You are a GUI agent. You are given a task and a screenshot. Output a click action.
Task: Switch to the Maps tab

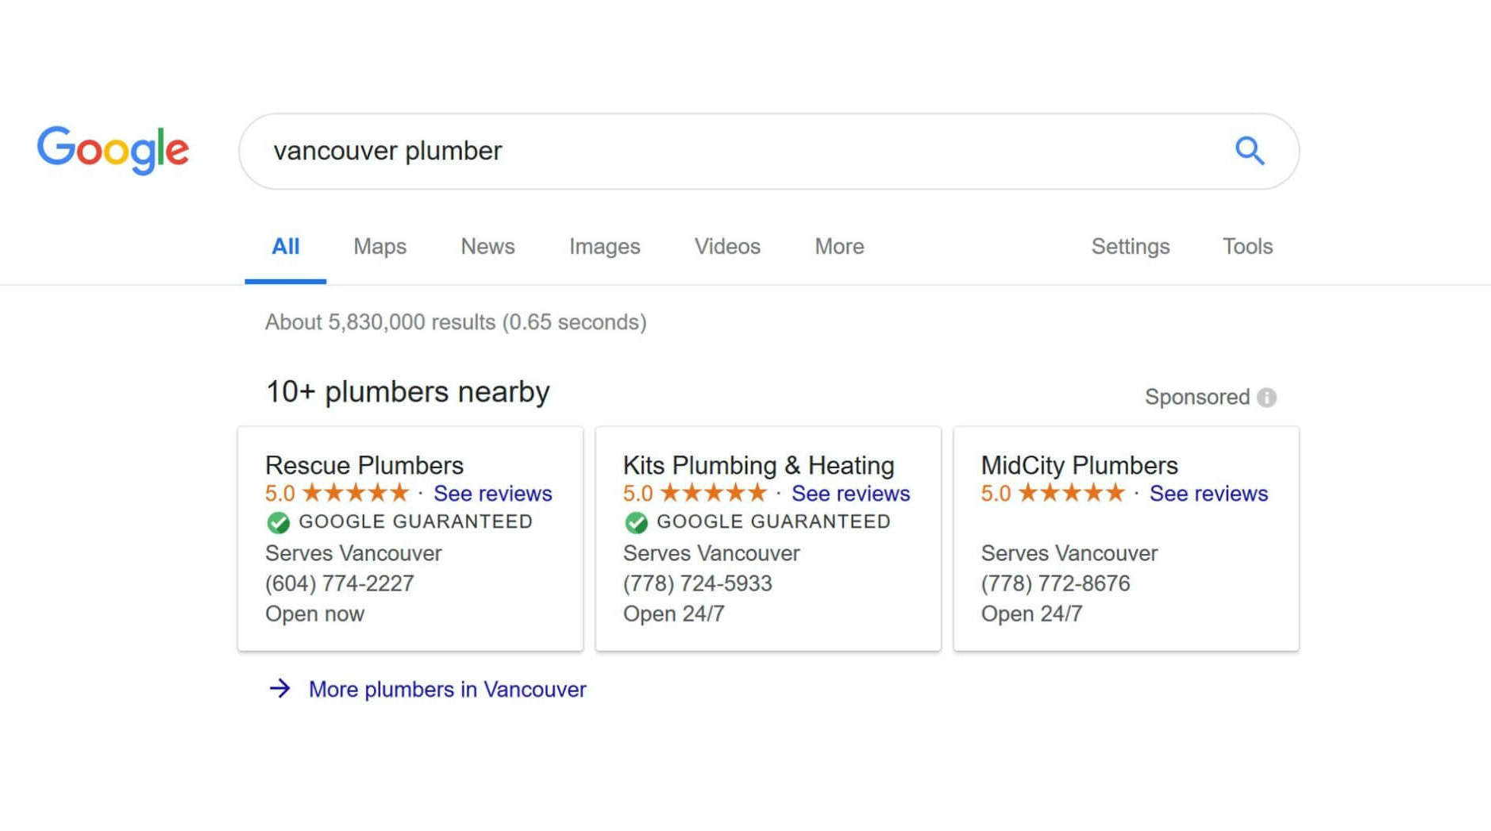tap(379, 247)
